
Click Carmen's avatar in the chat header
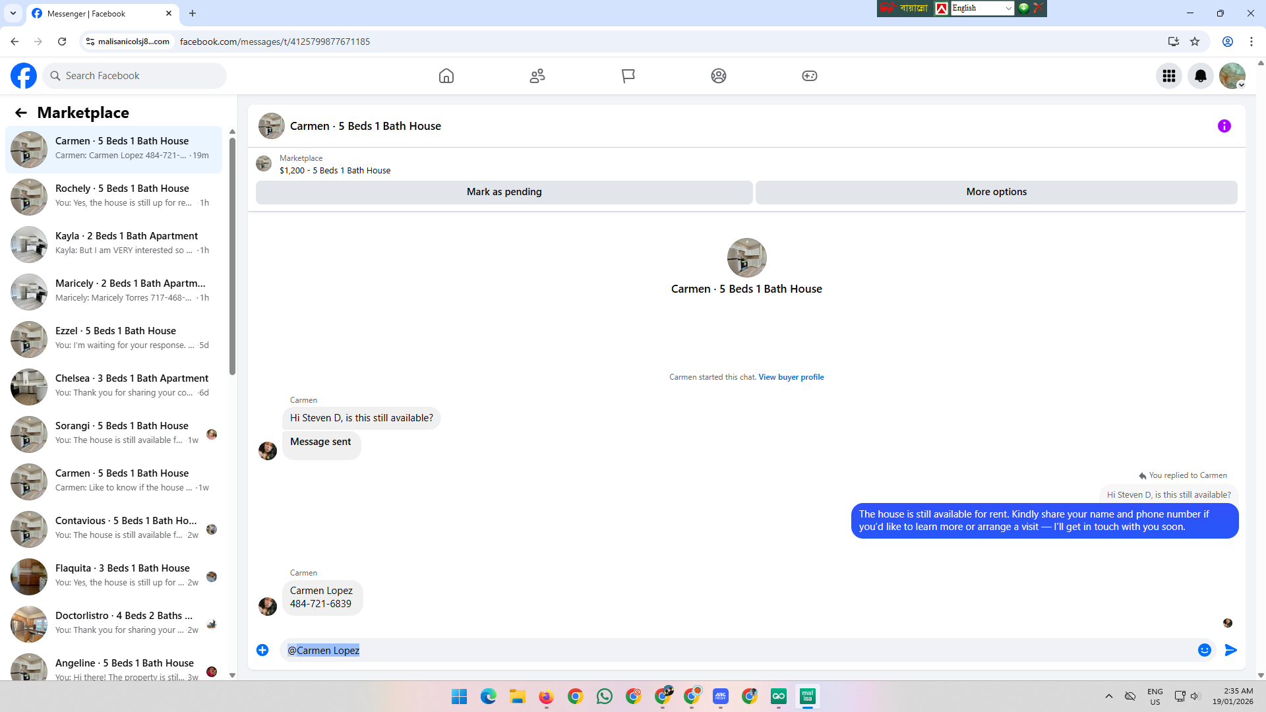[x=272, y=126]
